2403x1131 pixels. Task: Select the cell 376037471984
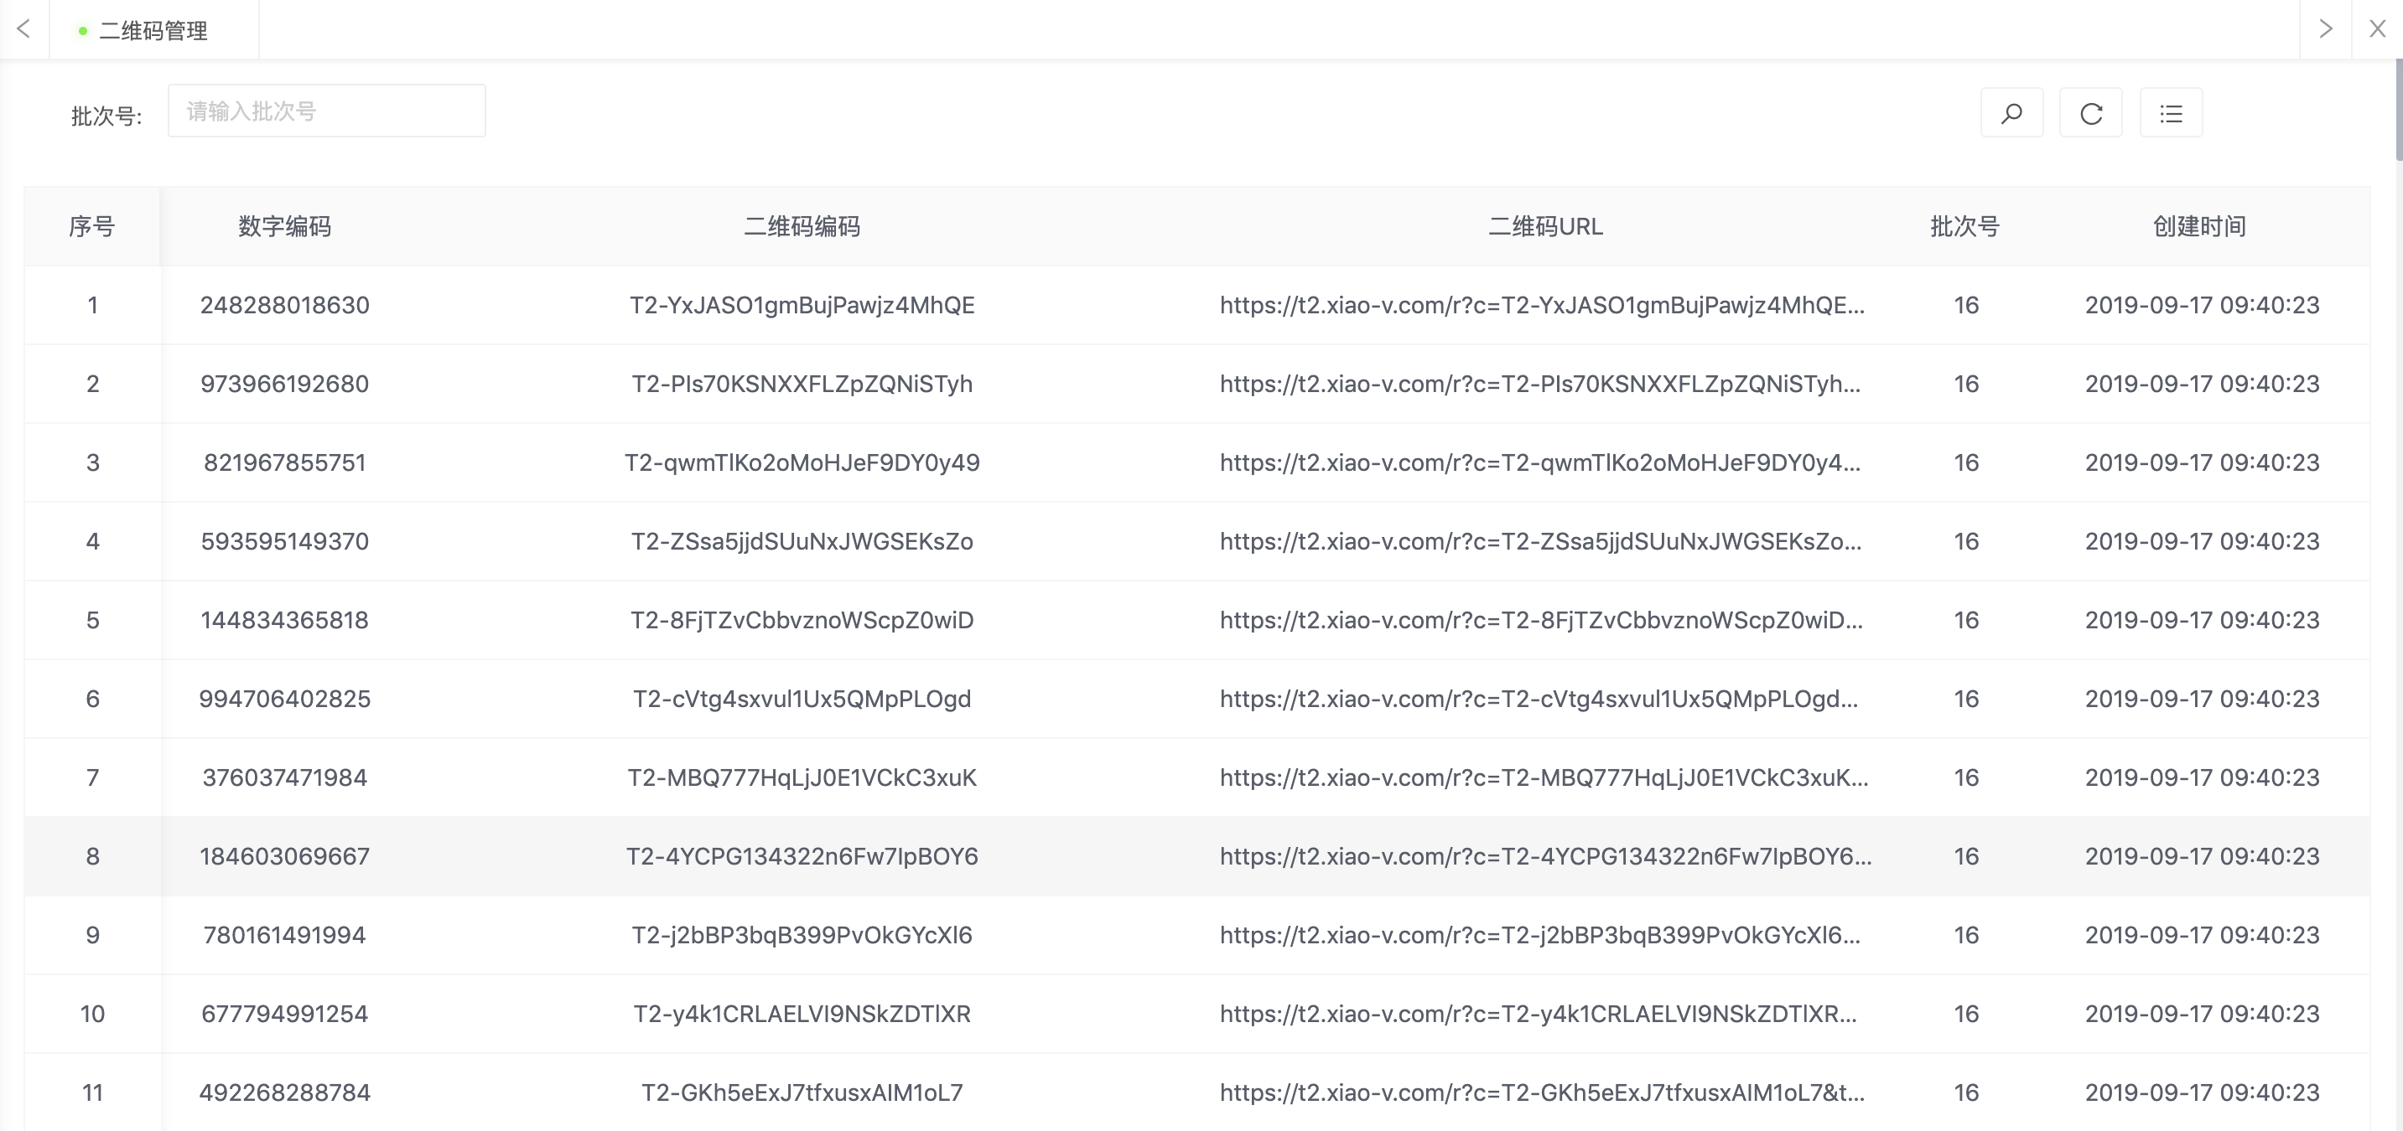click(x=284, y=777)
